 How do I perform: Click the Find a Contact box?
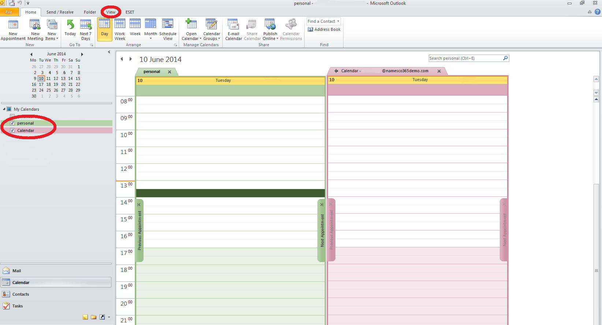pyautogui.click(x=324, y=21)
